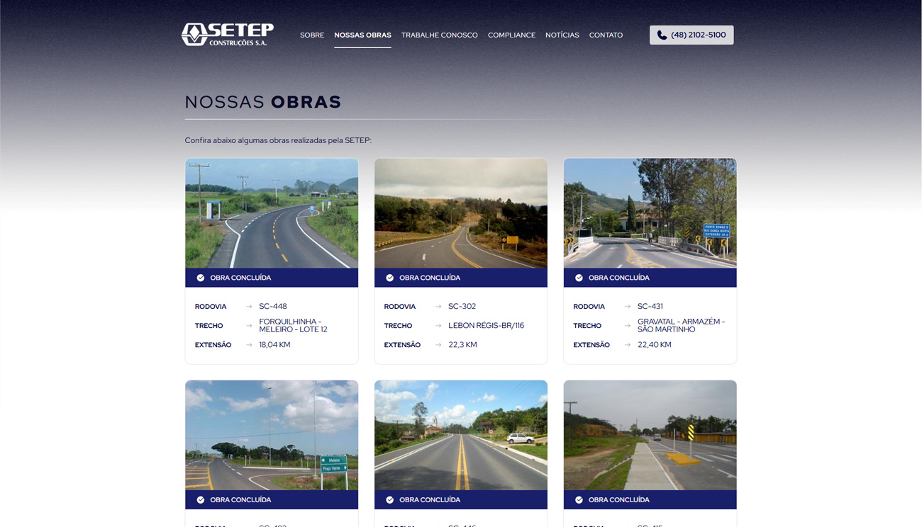Navigate to Notícias section
The image size is (922, 527).
point(562,35)
